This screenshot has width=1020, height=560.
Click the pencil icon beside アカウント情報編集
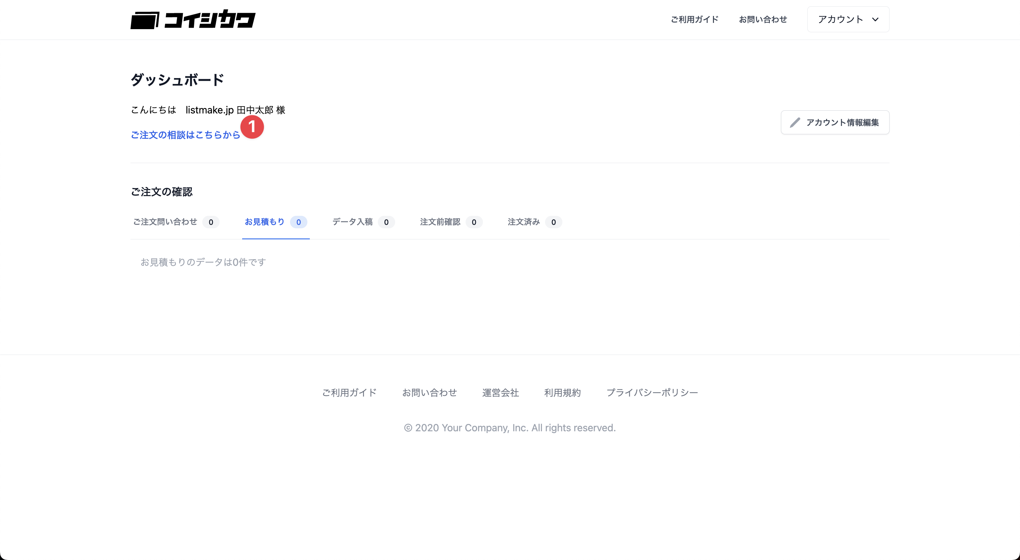pyautogui.click(x=795, y=122)
